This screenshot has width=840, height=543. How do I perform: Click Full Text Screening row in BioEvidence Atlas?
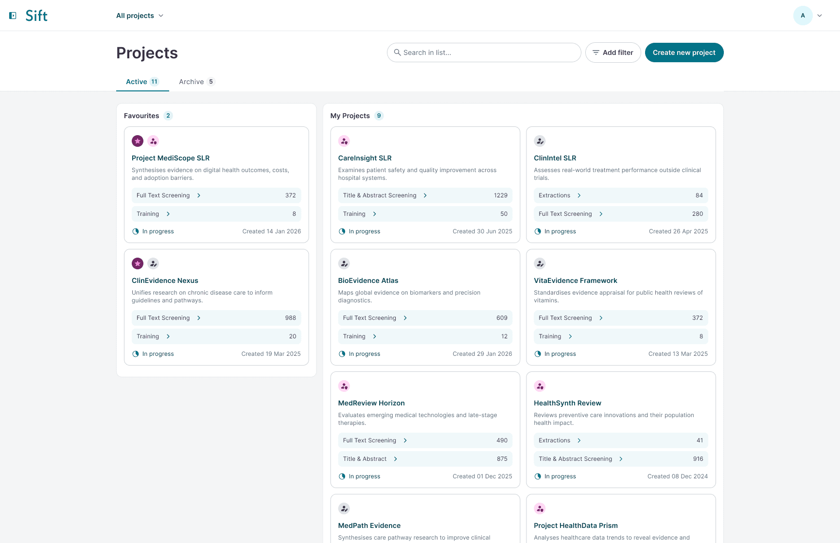click(425, 318)
